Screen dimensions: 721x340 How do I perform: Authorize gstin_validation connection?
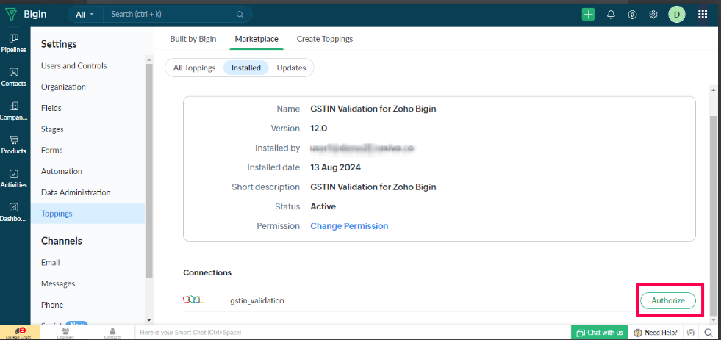(668, 300)
